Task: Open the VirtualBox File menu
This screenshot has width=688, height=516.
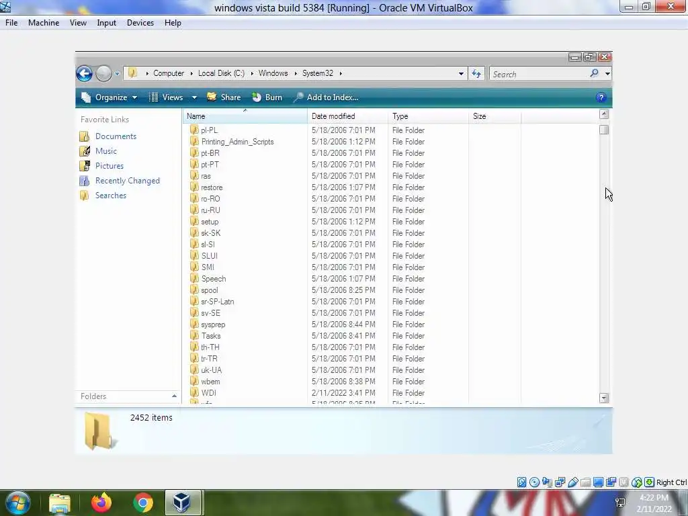Action: [11, 23]
